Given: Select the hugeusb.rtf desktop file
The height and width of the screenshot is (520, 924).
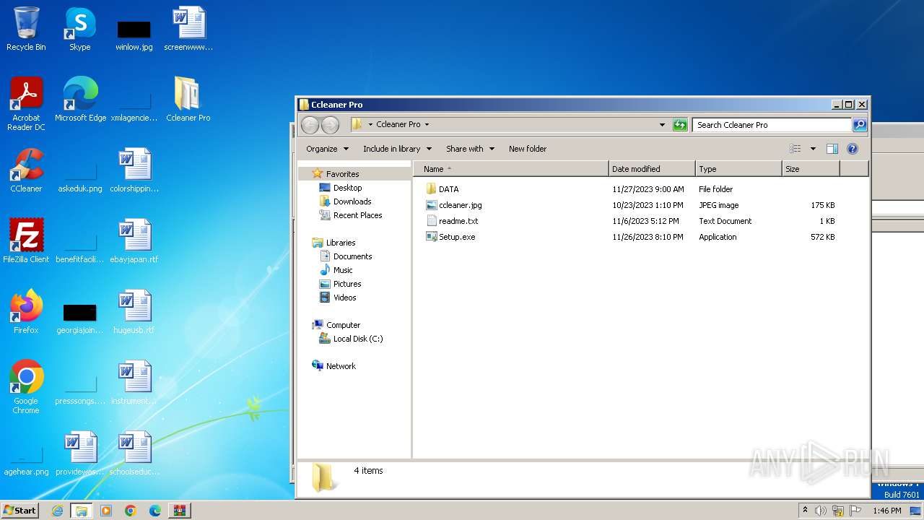Looking at the screenshot, I should click(x=134, y=312).
